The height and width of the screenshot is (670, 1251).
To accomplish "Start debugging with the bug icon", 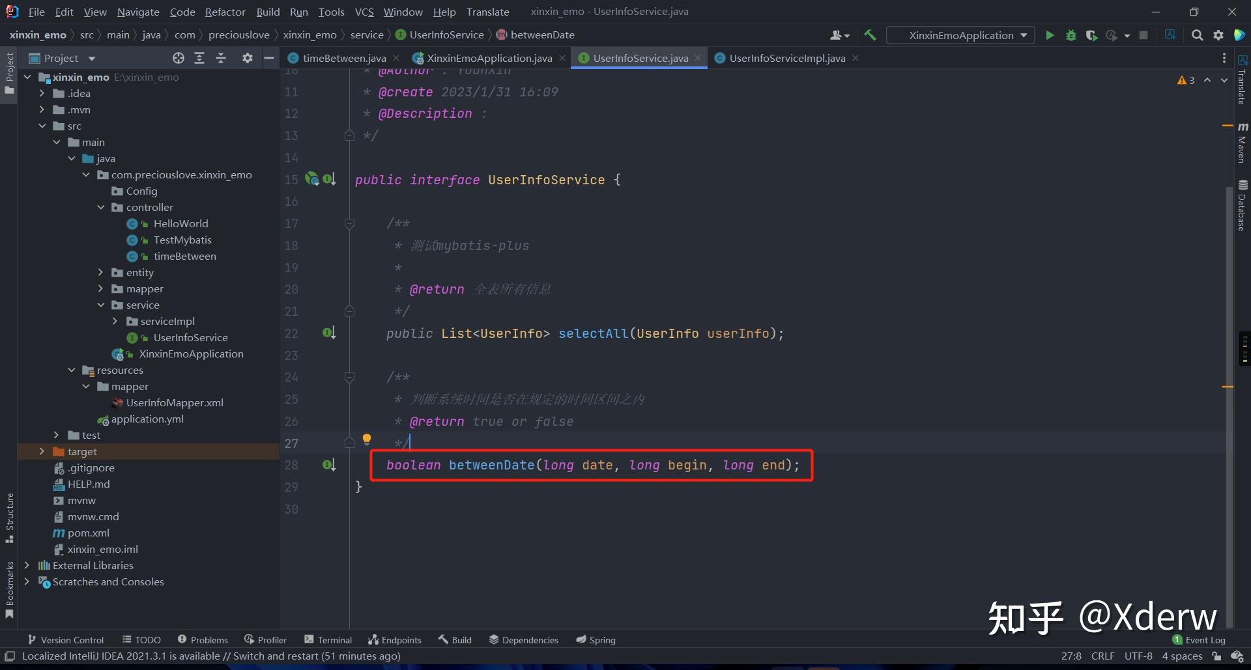I will [1071, 35].
